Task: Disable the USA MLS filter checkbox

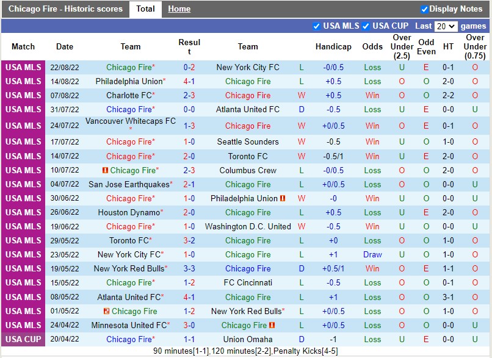Action: tap(316, 26)
